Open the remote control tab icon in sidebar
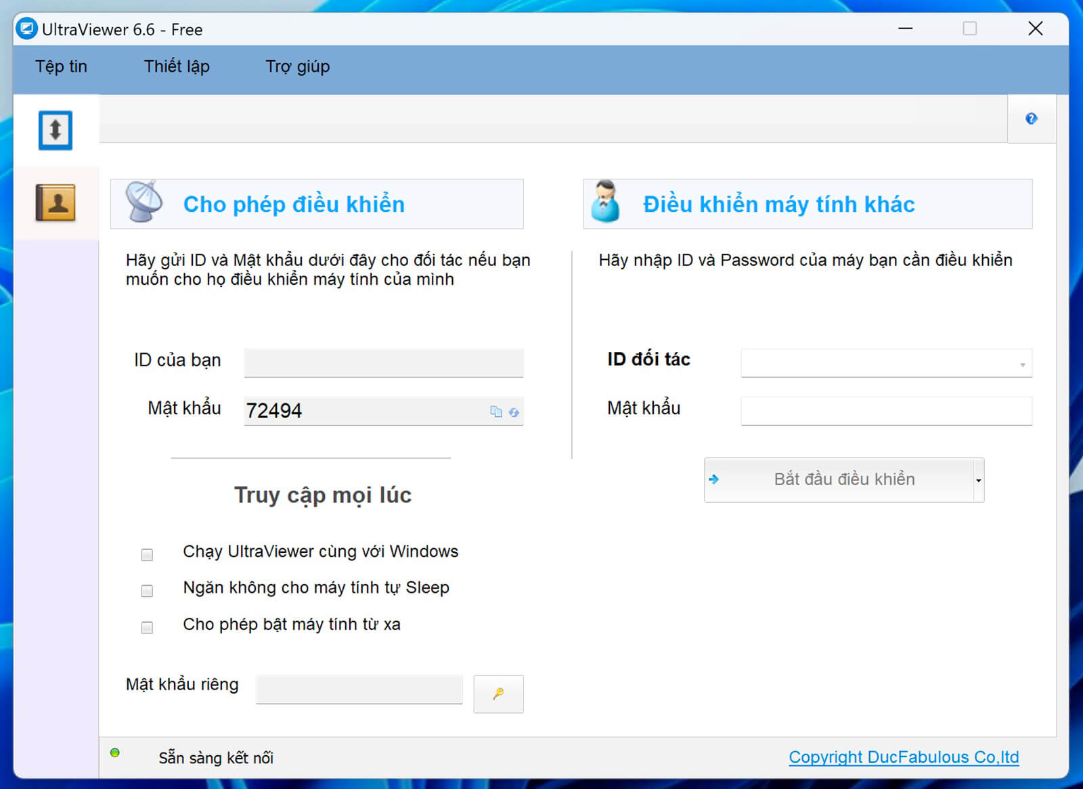The height and width of the screenshot is (789, 1083). [x=56, y=130]
